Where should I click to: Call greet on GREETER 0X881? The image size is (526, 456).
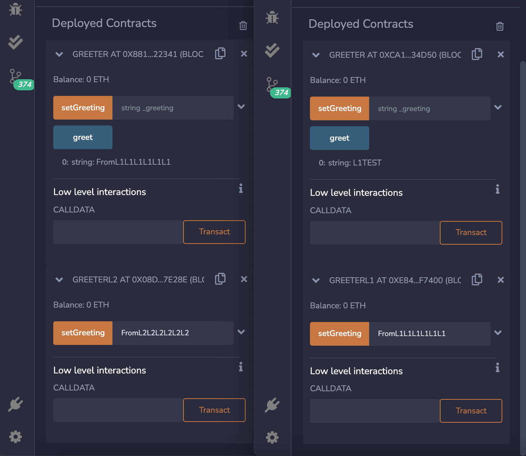[x=83, y=137]
